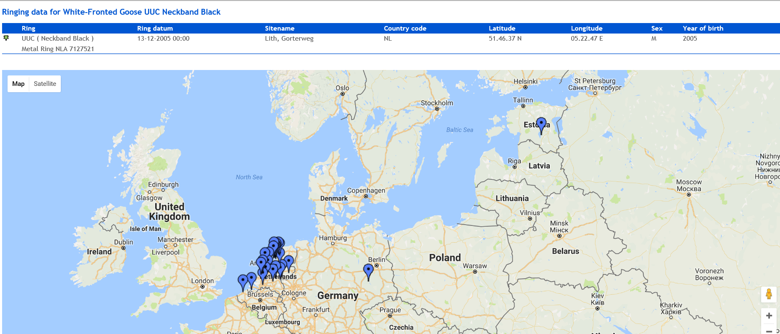This screenshot has height=334, width=780.
Task: Click the westernmost marker near Belgium's coast
Action: click(243, 282)
